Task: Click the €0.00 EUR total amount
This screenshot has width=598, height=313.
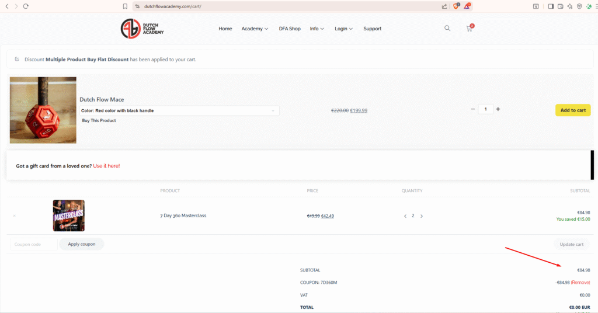Action: [580, 307]
